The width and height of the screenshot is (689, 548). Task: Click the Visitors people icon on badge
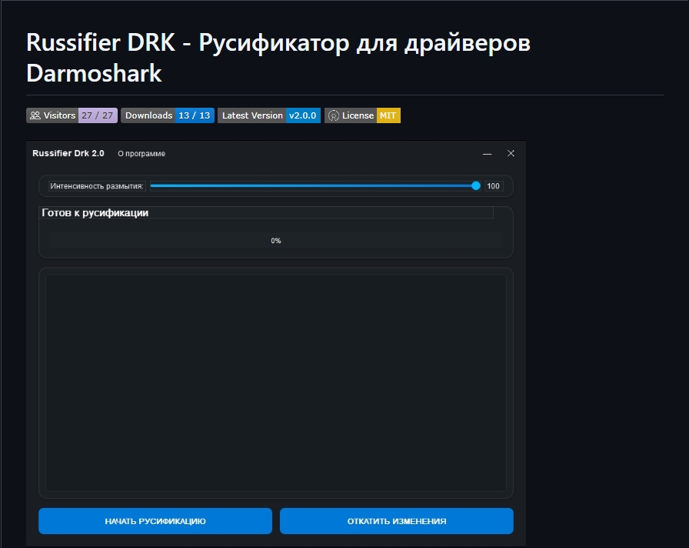point(35,115)
